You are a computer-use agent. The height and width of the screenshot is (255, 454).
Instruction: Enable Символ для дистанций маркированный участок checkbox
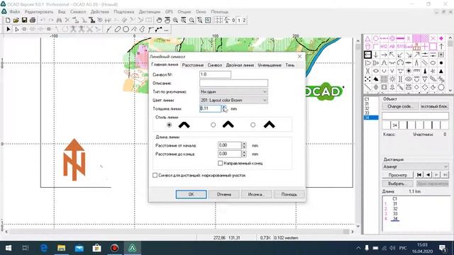point(155,175)
